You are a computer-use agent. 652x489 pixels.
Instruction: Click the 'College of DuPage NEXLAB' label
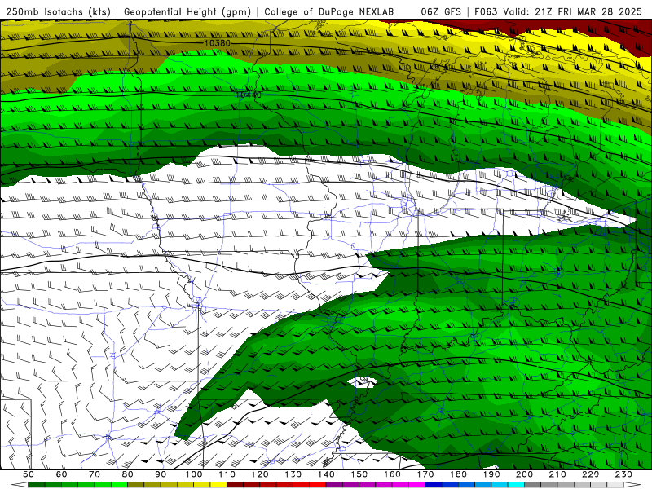(329, 11)
